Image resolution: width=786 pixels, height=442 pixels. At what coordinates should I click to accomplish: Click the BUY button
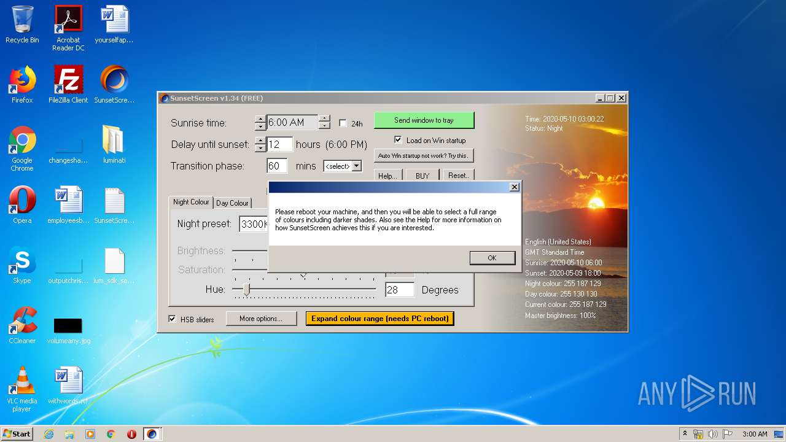[x=422, y=176]
